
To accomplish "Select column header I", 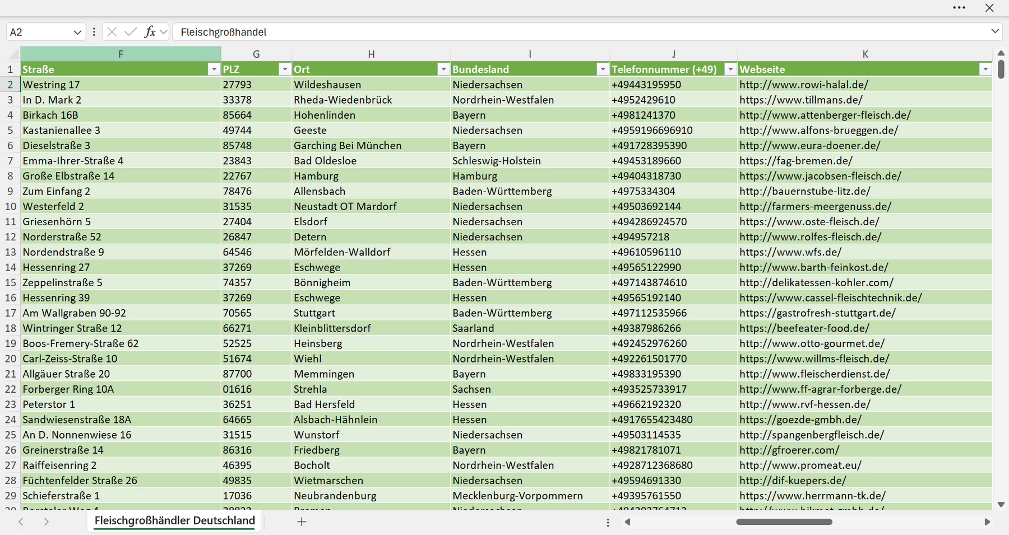I will click(x=530, y=54).
